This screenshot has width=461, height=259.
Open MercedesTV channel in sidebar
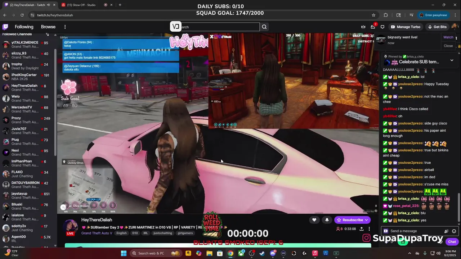pos(27,109)
